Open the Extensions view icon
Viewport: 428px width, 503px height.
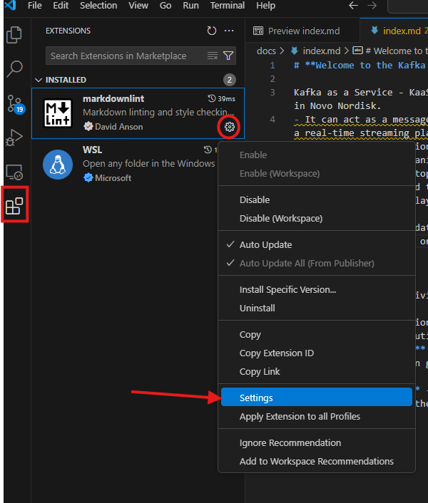click(x=14, y=206)
